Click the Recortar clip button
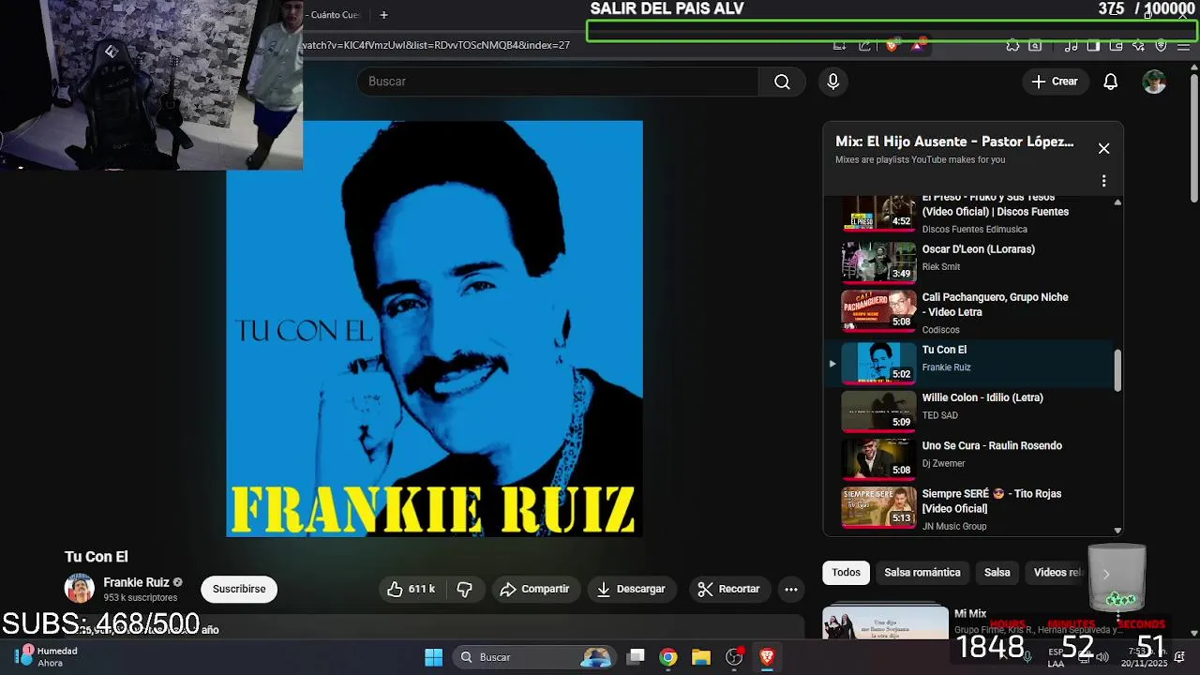 point(729,589)
